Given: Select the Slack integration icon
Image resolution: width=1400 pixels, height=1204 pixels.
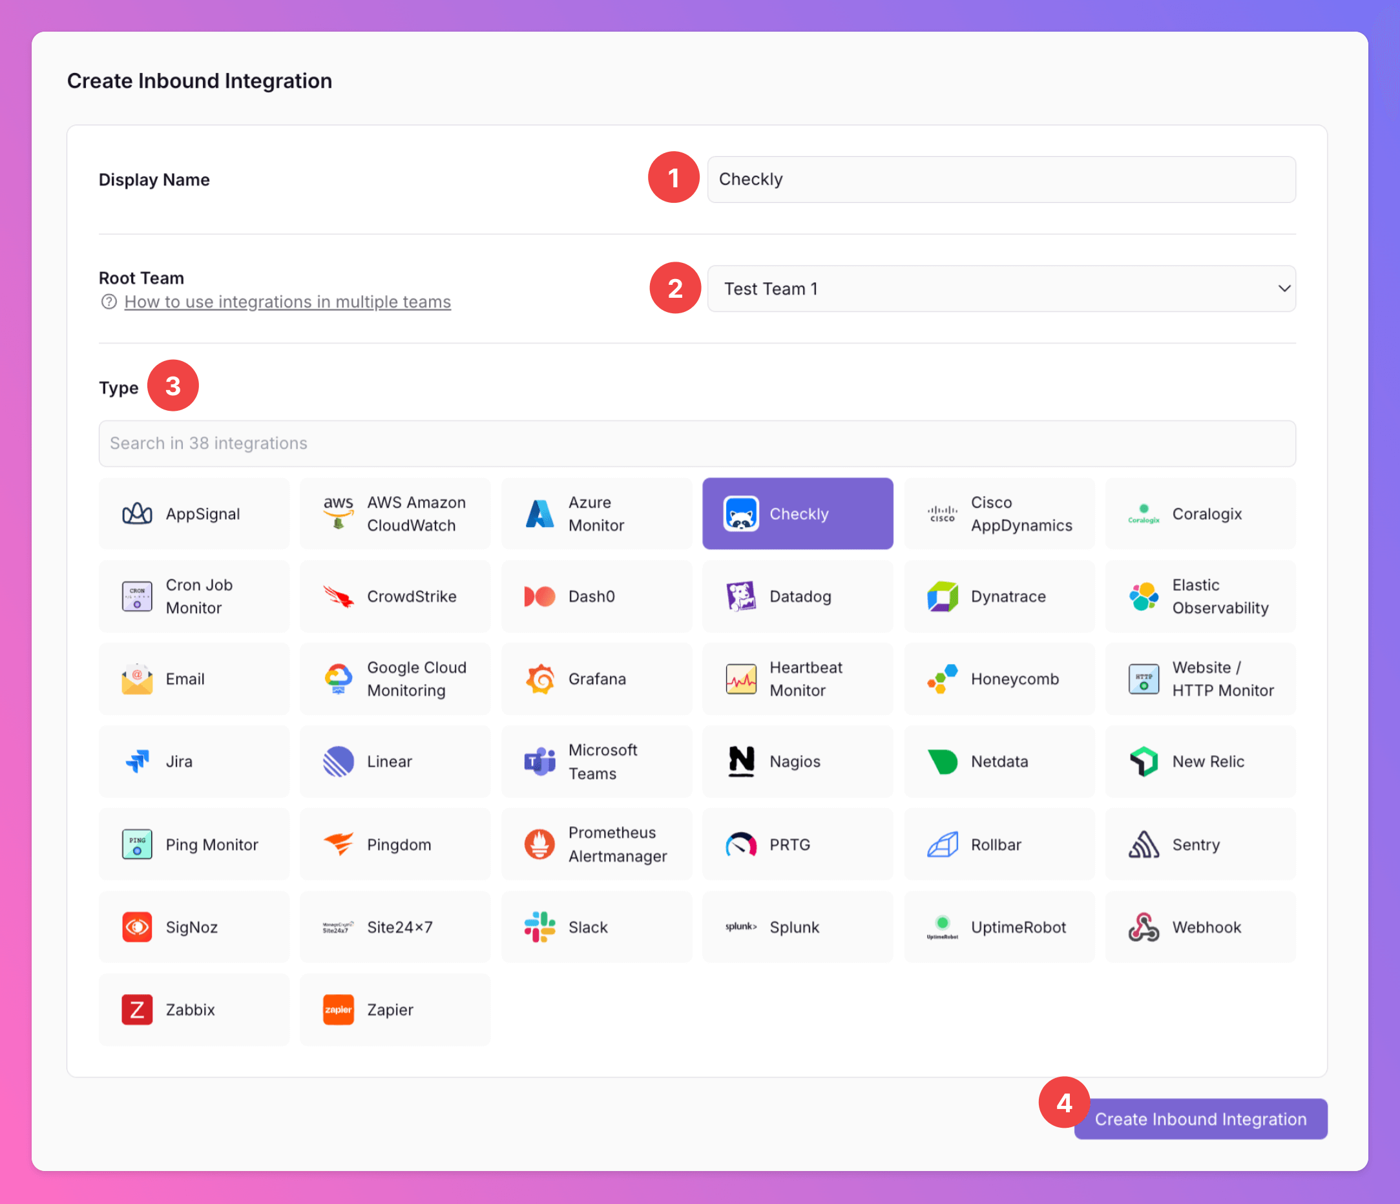Looking at the screenshot, I should click(540, 927).
